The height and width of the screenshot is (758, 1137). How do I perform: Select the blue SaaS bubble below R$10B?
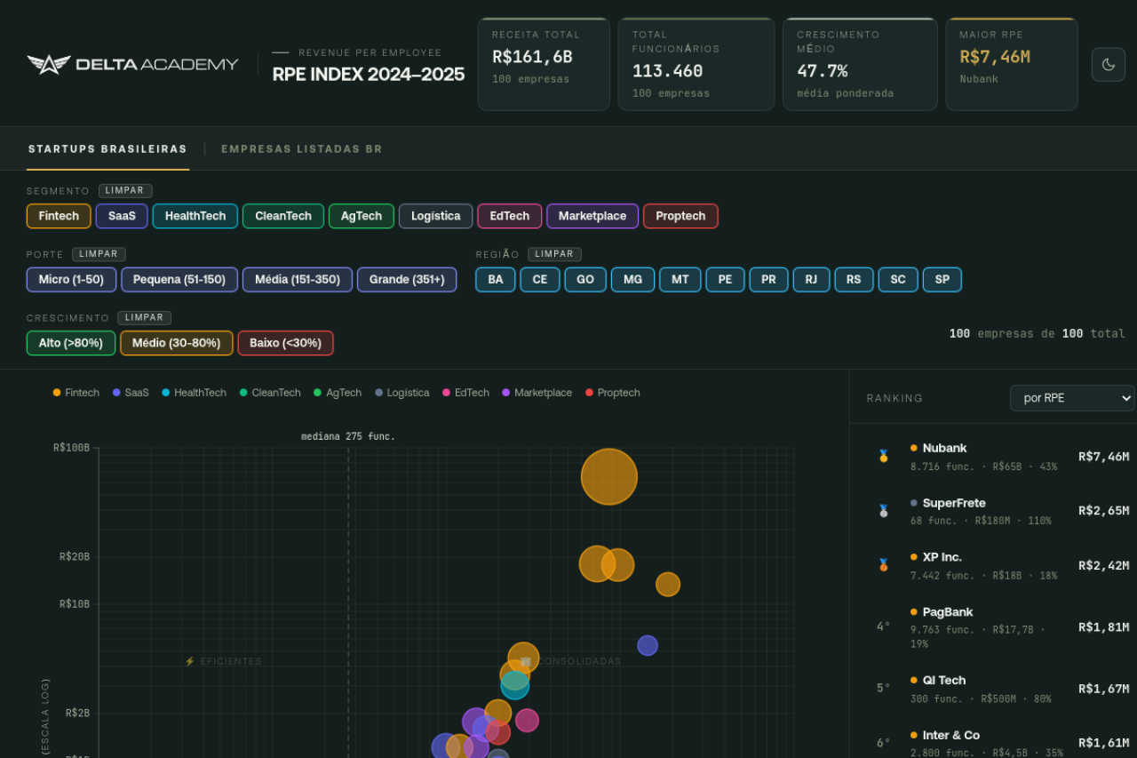tap(648, 645)
